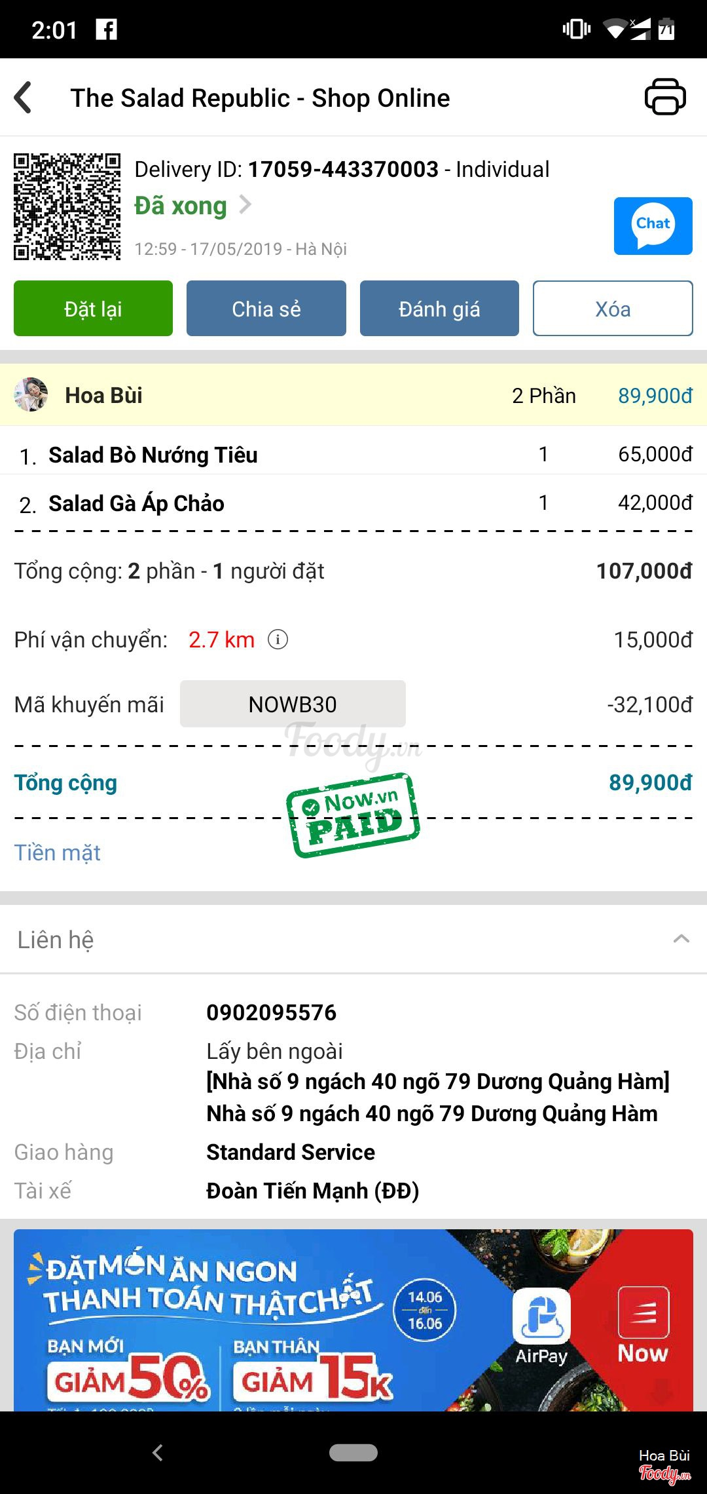Select the Salad Bò Nướng Tiêu item

point(153,455)
